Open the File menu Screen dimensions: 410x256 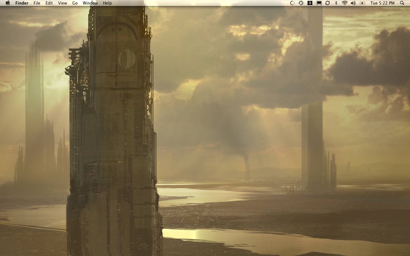pyautogui.click(x=37, y=3)
